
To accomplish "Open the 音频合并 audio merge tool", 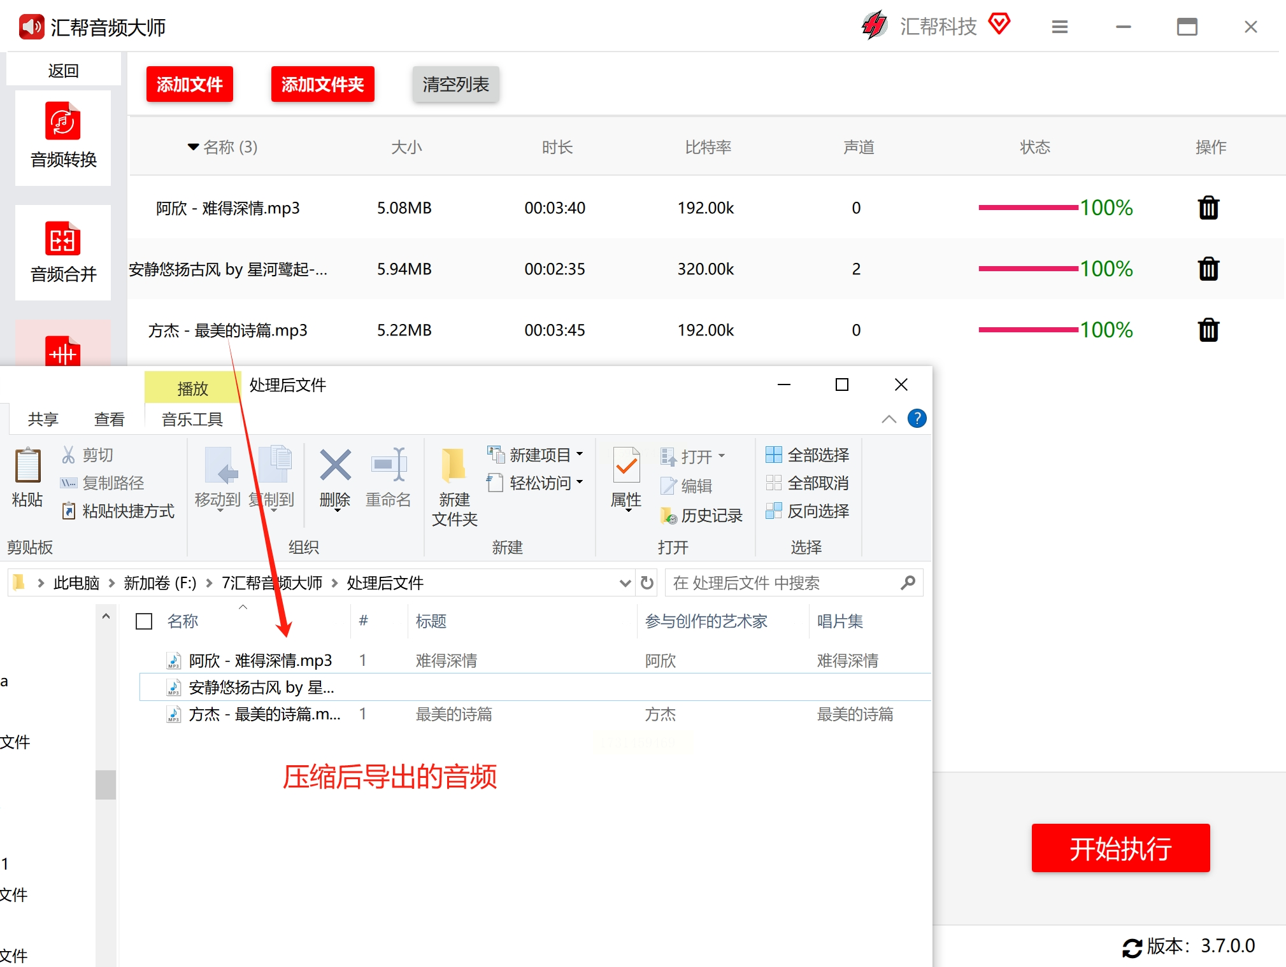I will click(x=63, y=252).
